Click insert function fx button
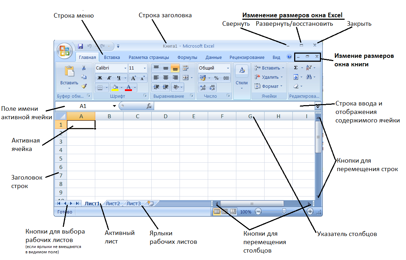Image resolution: width=406 pixels, height=260 pixels. coord(149,106)
